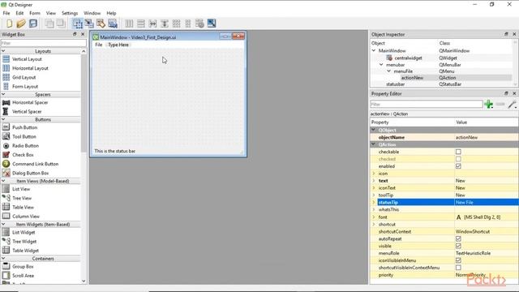
Task: Collapse Item Widgets (Item-Based) category
Action: [3, 225]
